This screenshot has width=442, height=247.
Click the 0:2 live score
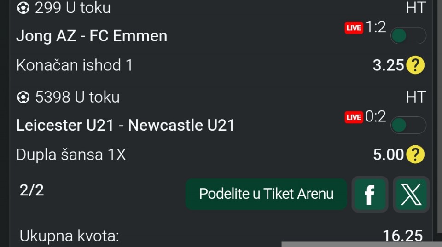click(x=376, y=117)
